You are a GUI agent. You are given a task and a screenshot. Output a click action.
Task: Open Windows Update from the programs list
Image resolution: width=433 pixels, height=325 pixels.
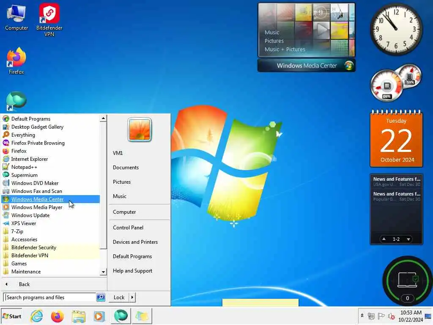(x=51, y=215)
